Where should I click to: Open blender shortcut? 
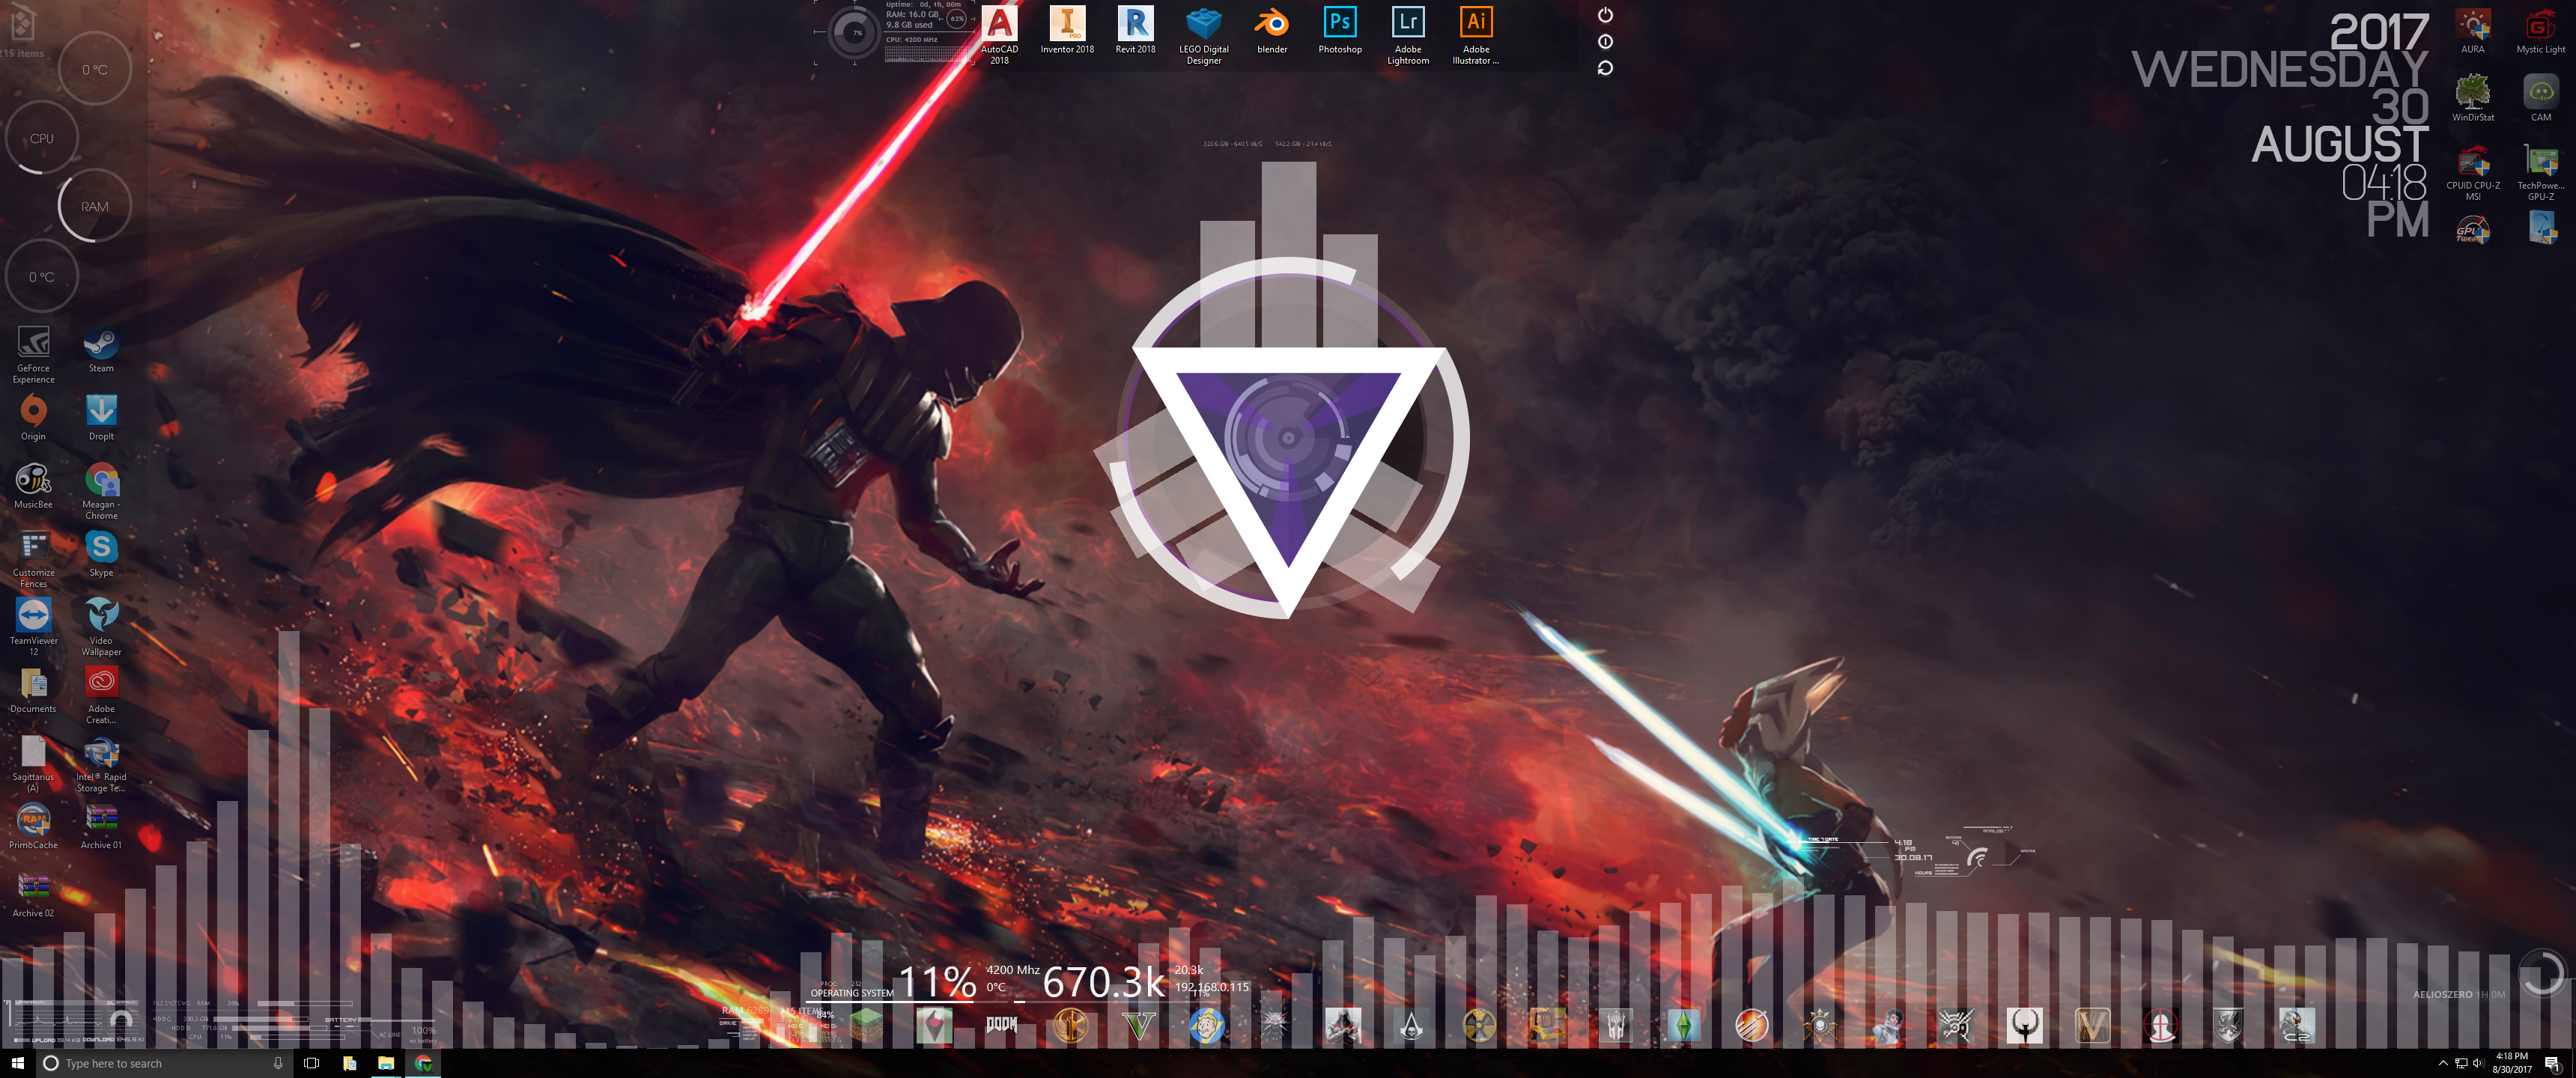click(1272, 29)
